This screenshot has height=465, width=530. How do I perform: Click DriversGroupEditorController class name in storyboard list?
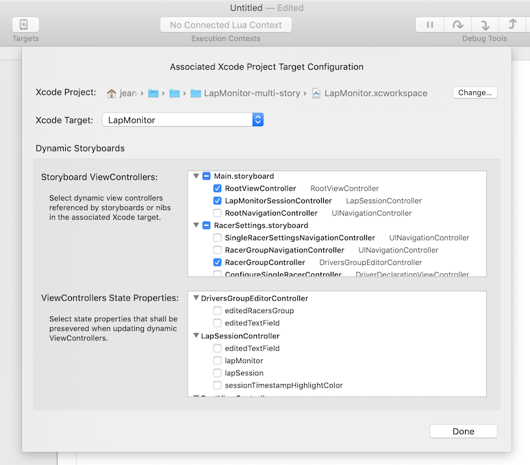[370, 262]
